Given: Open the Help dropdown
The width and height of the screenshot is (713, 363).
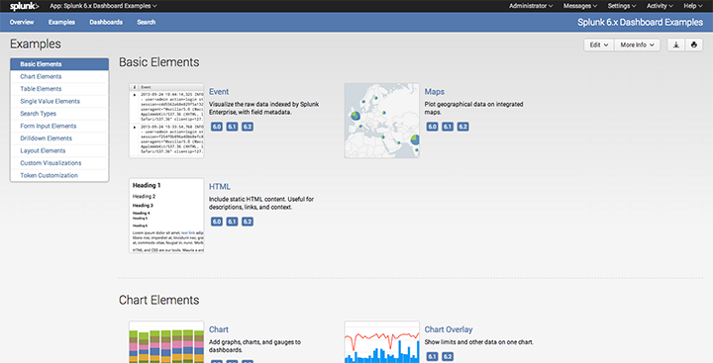Looking at the screenshot, I should 693,6.
